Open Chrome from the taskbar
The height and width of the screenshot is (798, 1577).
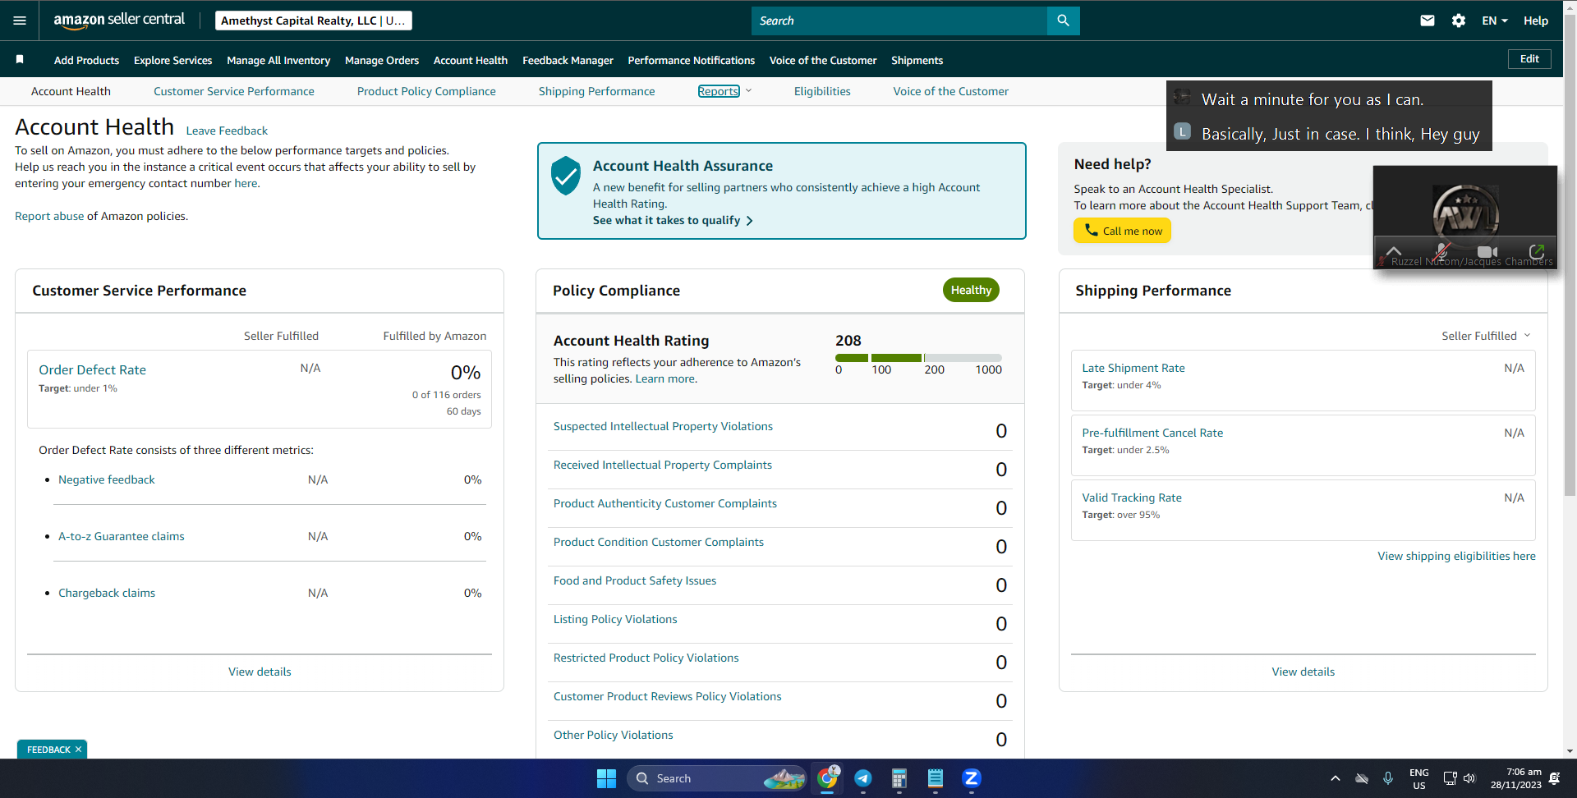coord(827,778)
